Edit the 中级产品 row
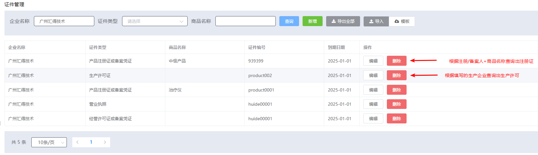The width and height of the screenshot is (538, 155). (373, 61)
